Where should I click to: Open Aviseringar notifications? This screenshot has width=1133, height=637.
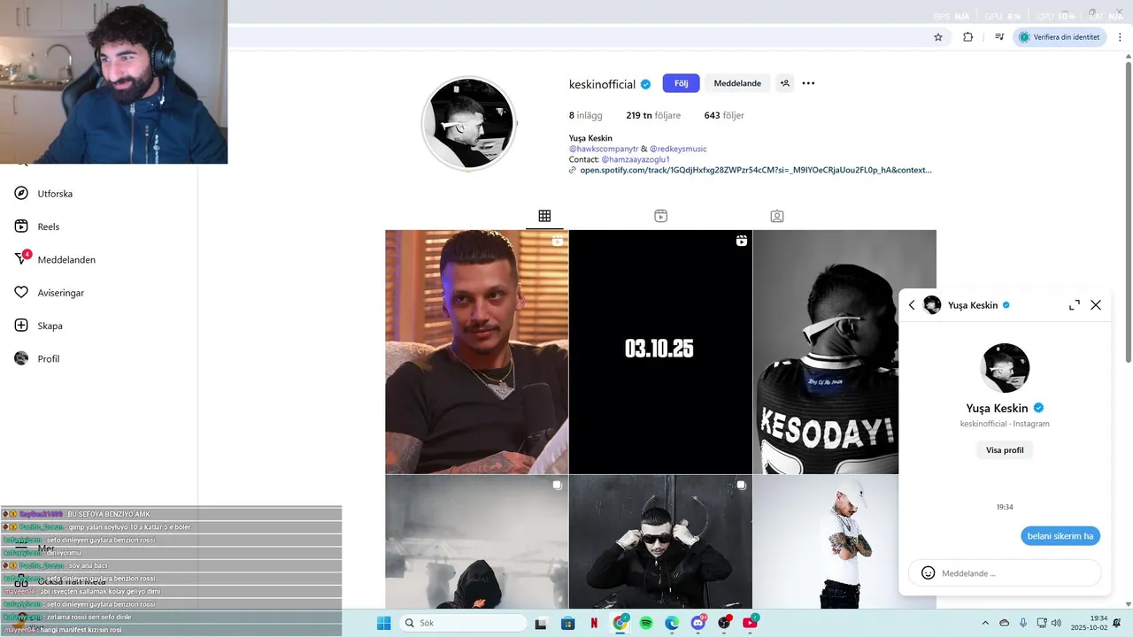point(50,293)
